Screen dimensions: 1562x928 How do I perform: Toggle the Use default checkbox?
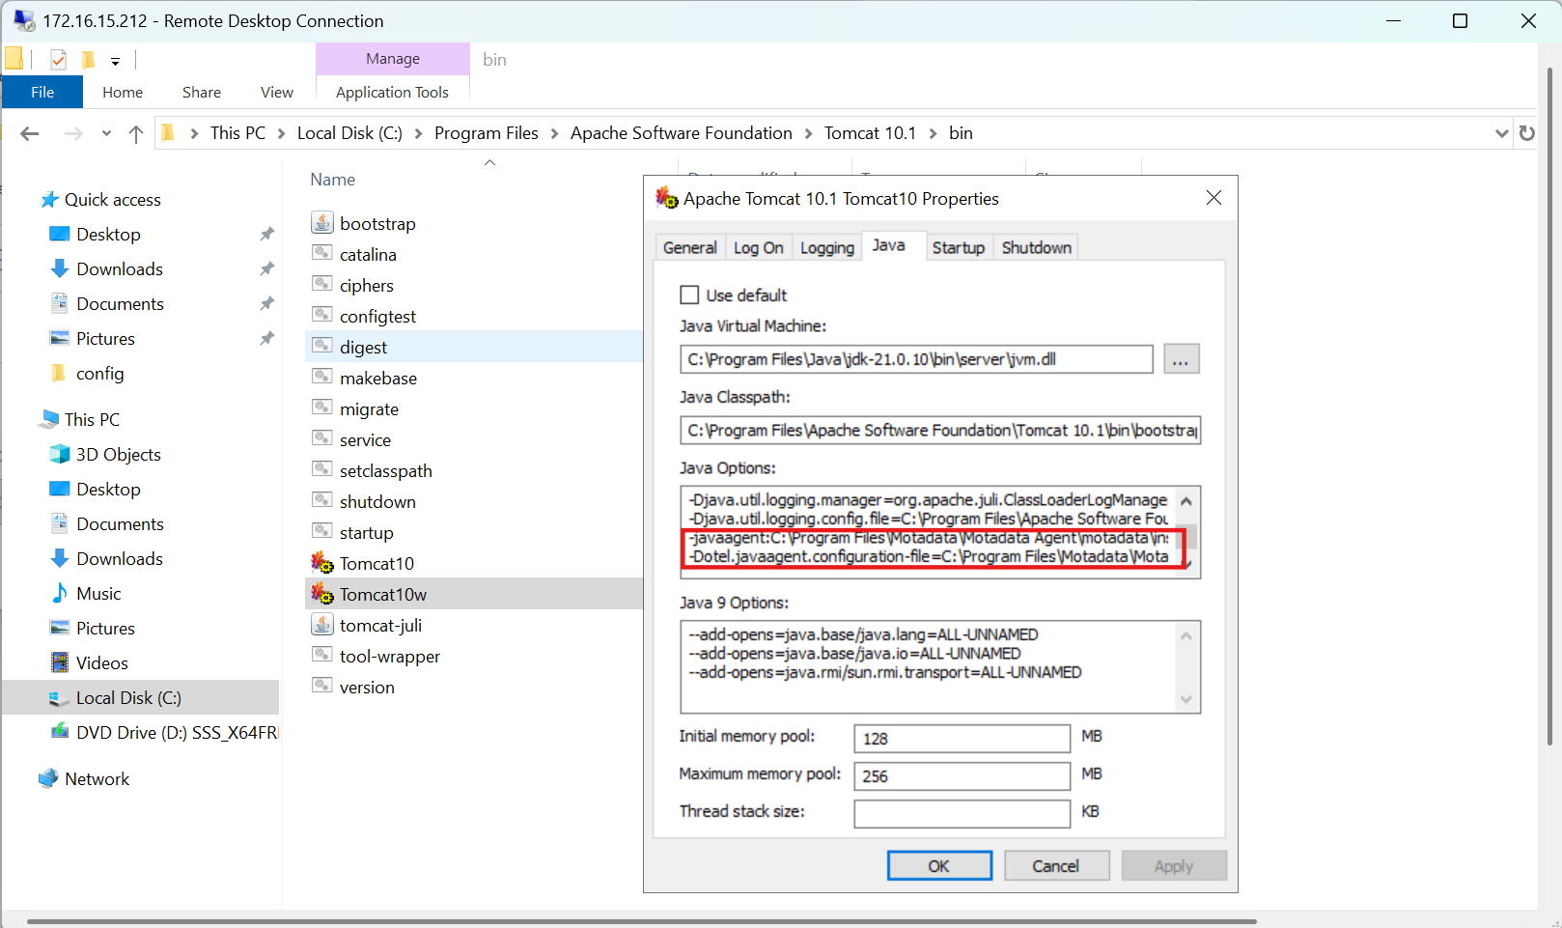(689, 295)
